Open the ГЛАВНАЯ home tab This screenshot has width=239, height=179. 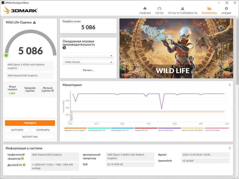[145, 11]
